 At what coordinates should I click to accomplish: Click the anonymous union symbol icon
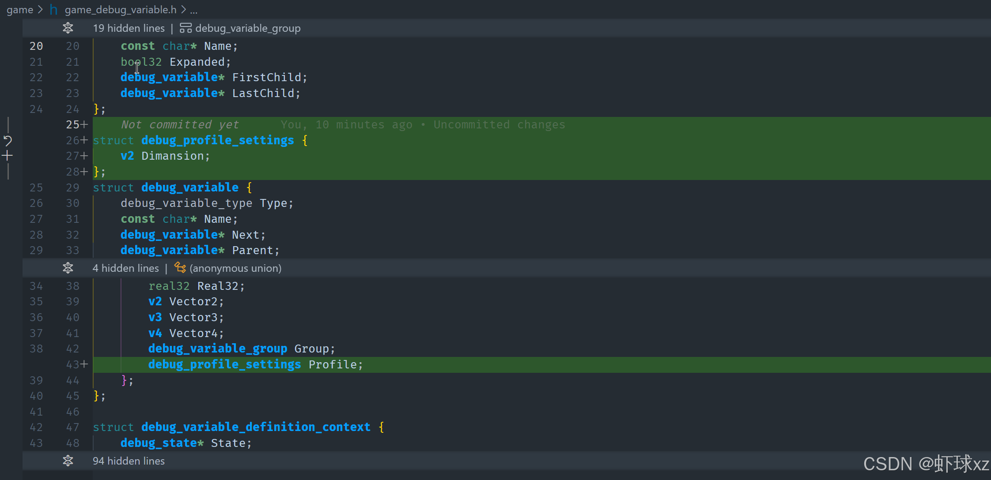click(x=180, y=268)
